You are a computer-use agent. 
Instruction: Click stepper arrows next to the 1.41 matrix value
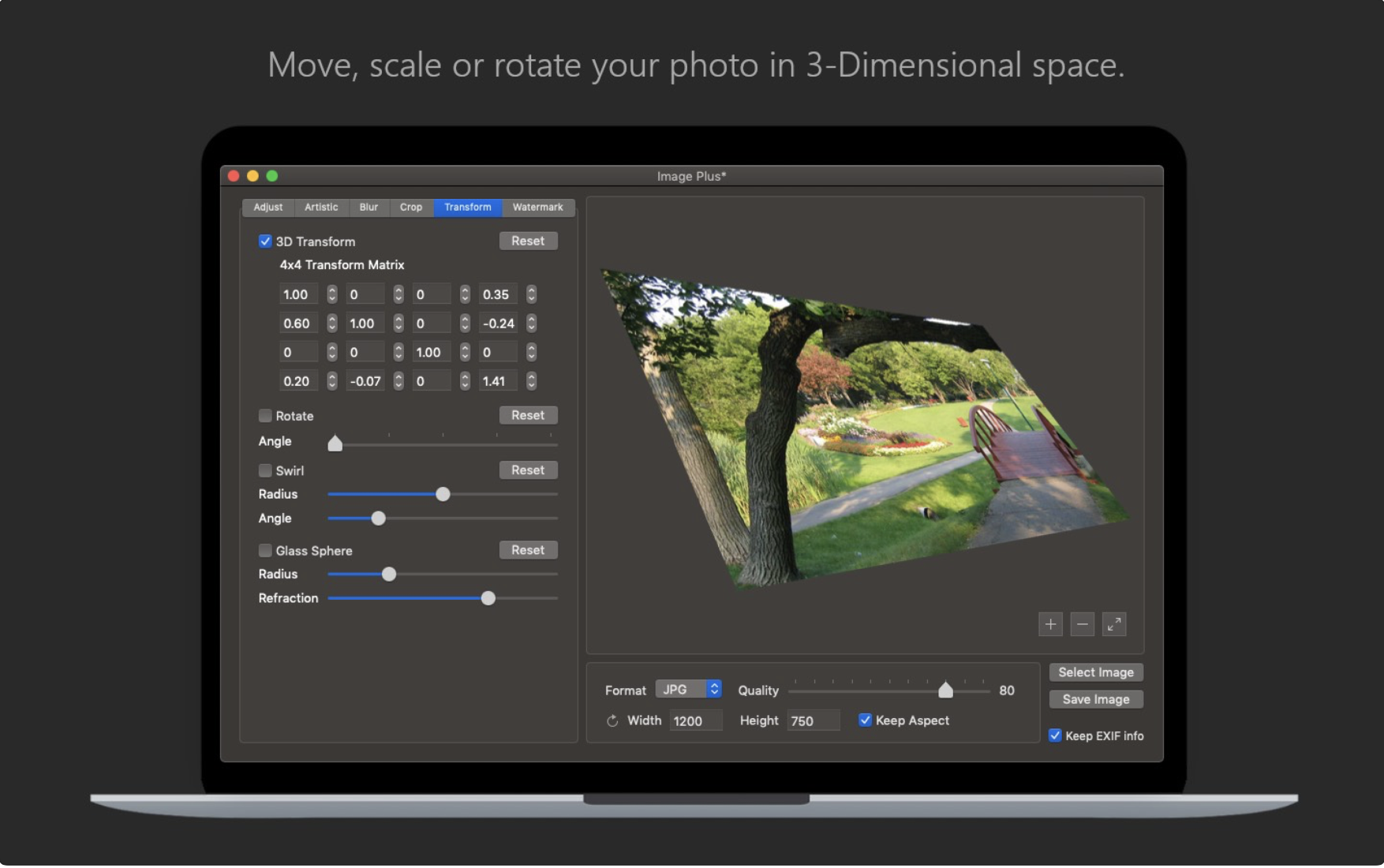click(x=532, y=381)
